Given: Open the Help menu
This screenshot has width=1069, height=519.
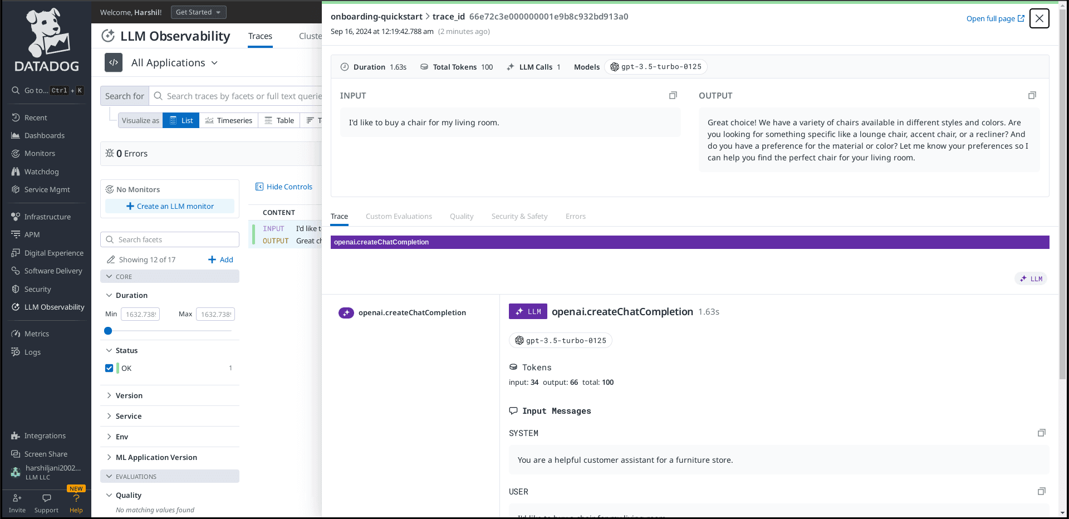Looking at the screenshot, I should coord(76,503).
